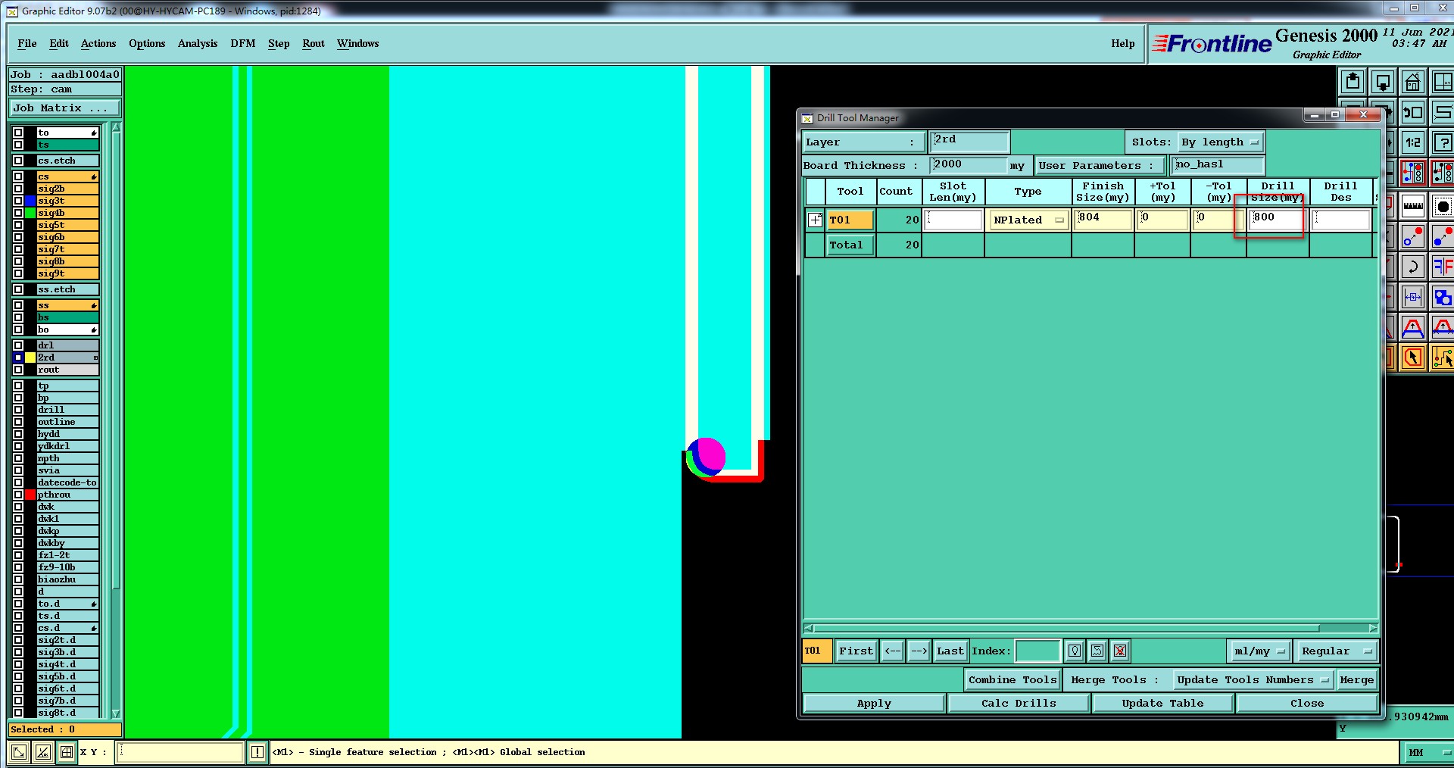The image size is (1454, 768).
Task: Click the Finish Size field showing 804
Action: point(1103,219)
